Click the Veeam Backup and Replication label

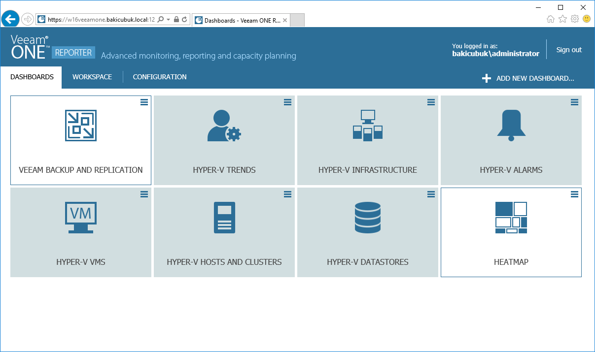point(81,170)
